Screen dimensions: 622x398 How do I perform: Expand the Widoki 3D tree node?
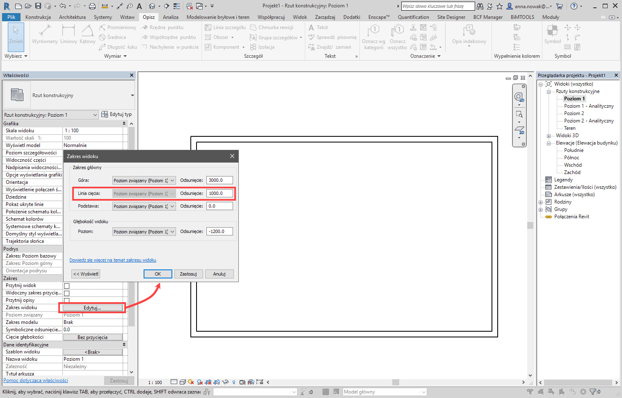point(549,136)
